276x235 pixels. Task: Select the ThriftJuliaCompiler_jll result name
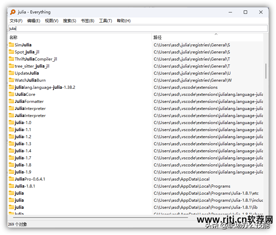(x=36, y=59)
